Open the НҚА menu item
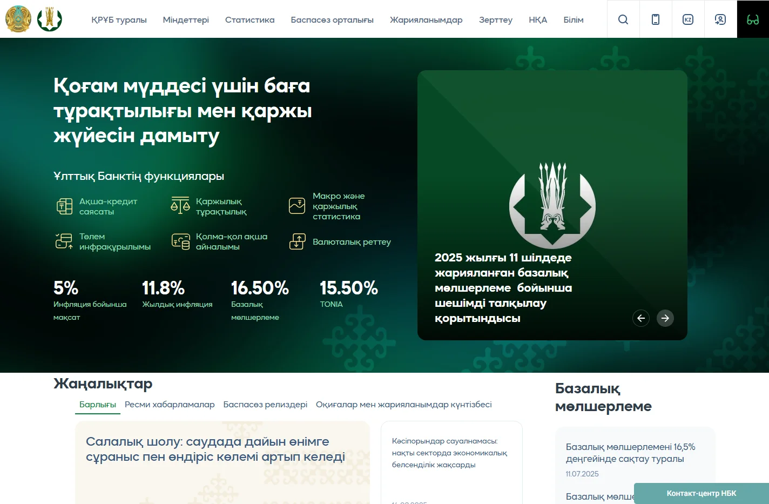 (538, 20)
